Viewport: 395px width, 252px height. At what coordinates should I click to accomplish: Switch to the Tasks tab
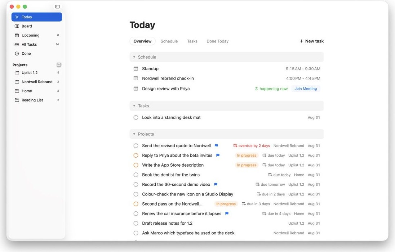(x=192, y=41)
